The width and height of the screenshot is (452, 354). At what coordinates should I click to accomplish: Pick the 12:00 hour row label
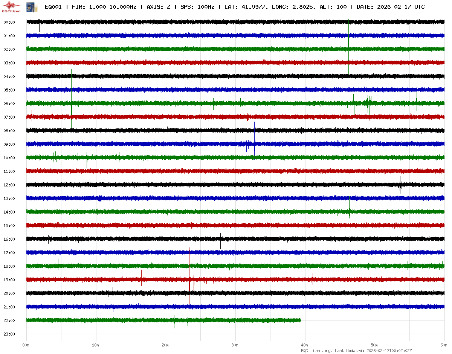[x=9, y=185]
